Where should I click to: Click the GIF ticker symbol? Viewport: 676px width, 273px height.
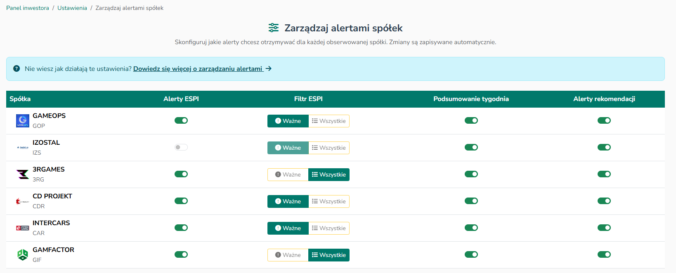37,260
